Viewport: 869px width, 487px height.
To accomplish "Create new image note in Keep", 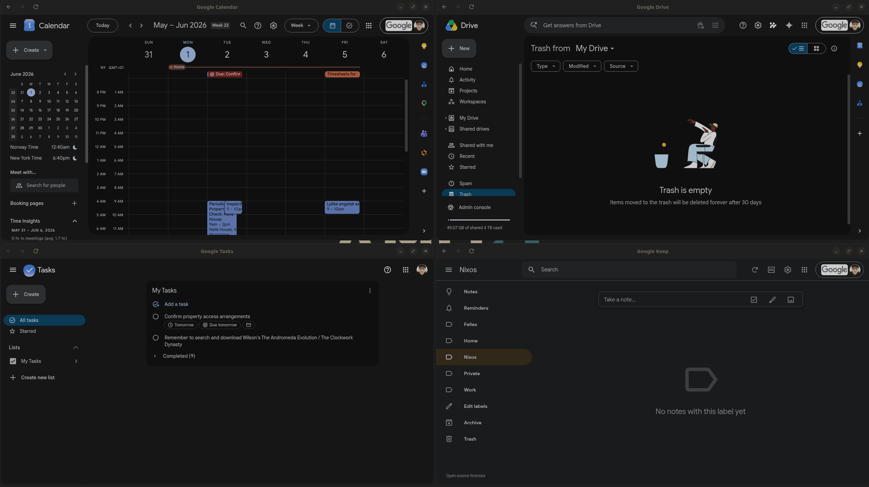I will tap(791, 300).
